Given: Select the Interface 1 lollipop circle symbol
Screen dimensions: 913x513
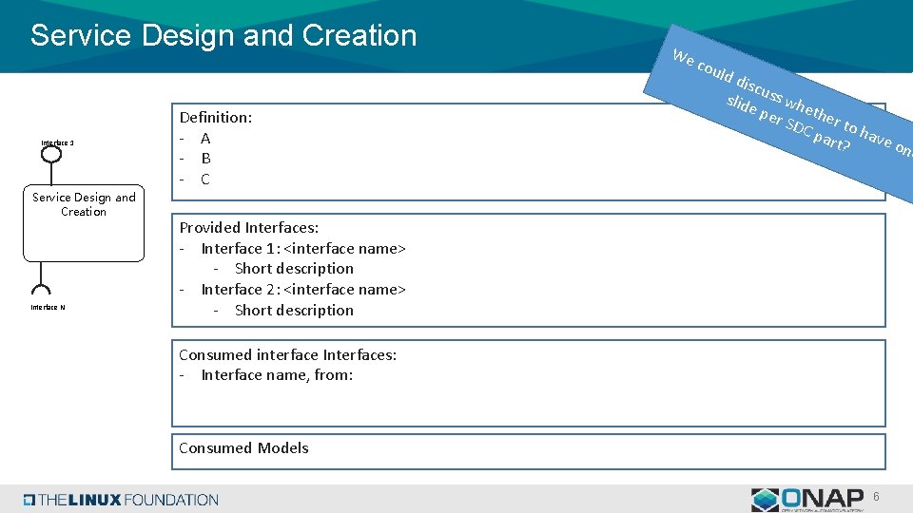Looking at the screenshot, I should click(x=51, y=154).
